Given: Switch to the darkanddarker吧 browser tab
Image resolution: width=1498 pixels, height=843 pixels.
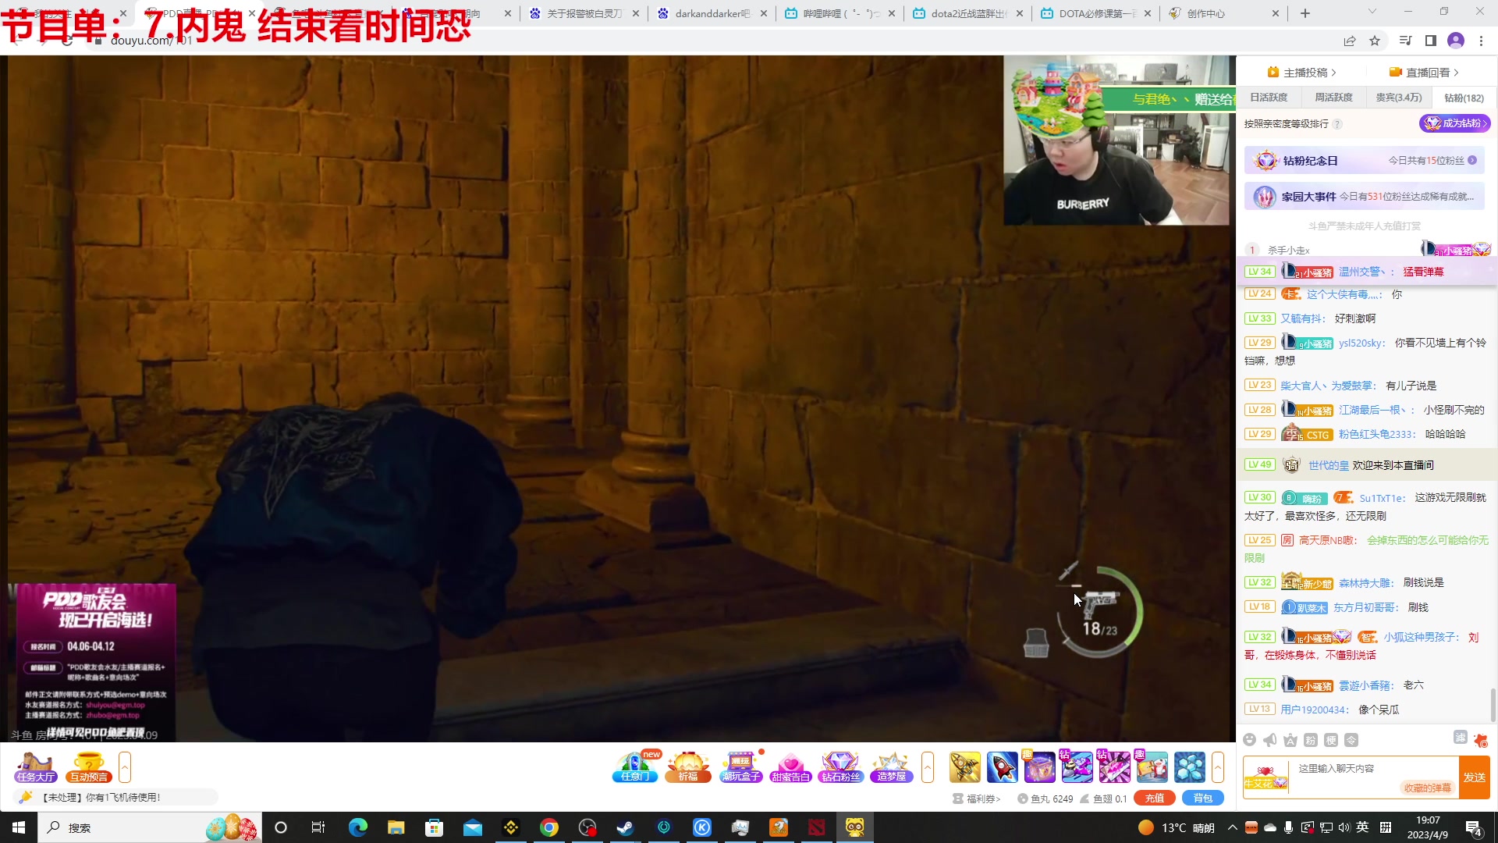Looking at the screenshot, I should pos(712,13).
